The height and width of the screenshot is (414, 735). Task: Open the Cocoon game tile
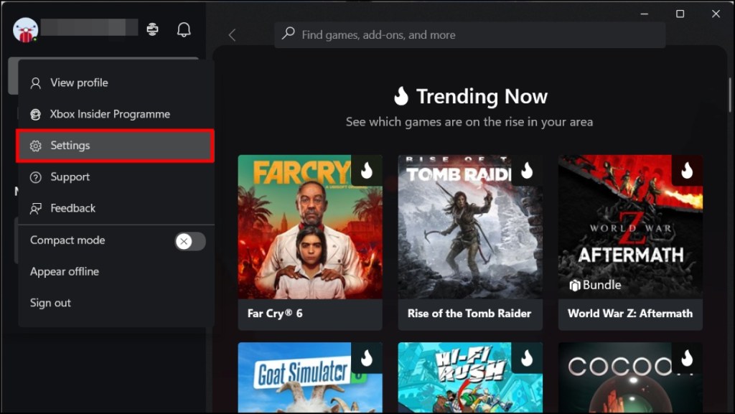pos(630,377)
